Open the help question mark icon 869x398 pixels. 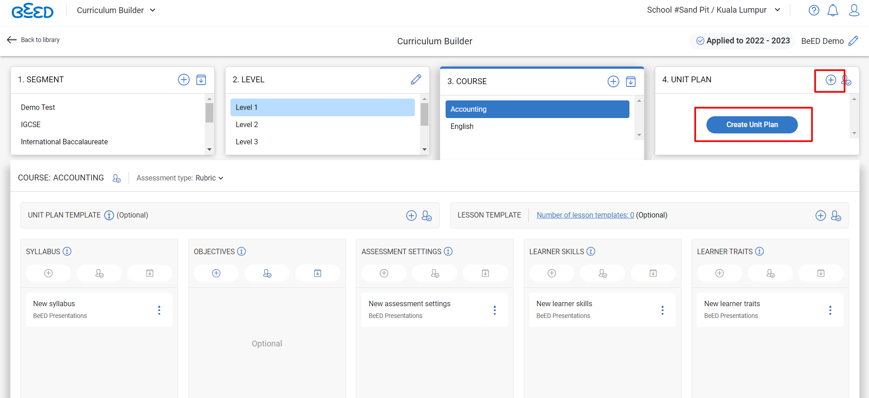point(814,10)
